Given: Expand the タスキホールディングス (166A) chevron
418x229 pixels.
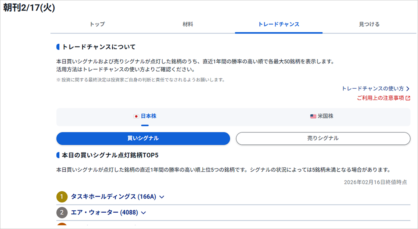Looking at the screenshot, I should [x=162, y=197].
